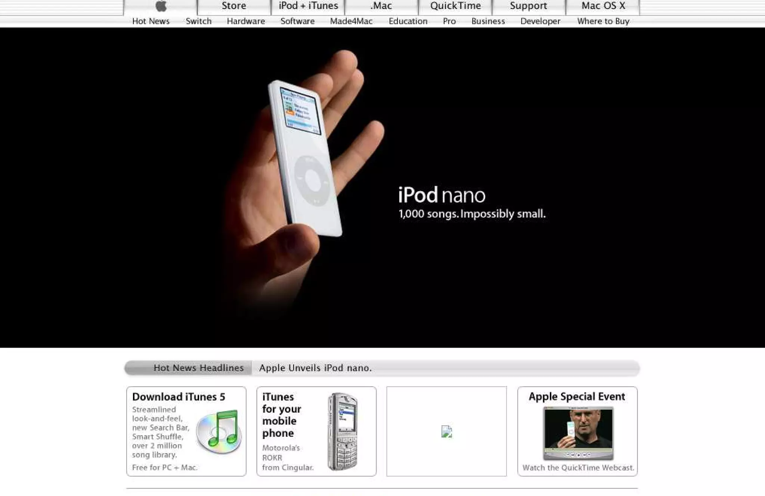Click "1,000 songs. Impossibly small." tagline
Screen dimensions: 765x496
coord(472,214)
